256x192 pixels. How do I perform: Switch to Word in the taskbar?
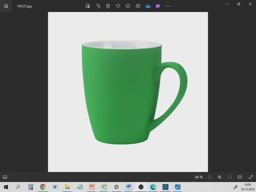click(x=128, y=187)
